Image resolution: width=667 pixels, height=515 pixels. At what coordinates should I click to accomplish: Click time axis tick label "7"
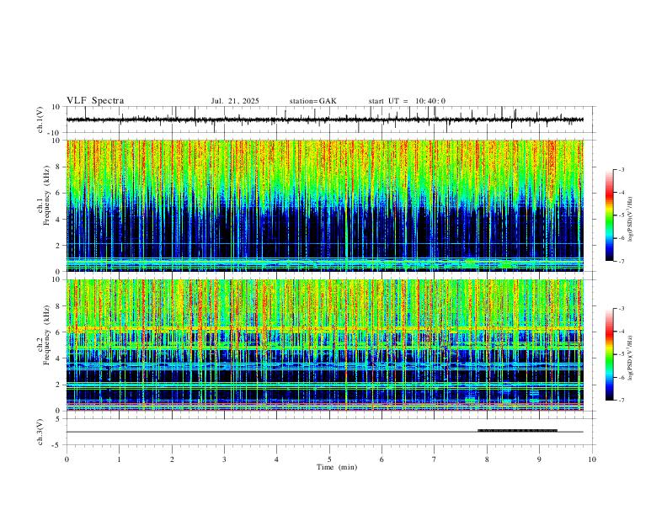click(435, 459)
